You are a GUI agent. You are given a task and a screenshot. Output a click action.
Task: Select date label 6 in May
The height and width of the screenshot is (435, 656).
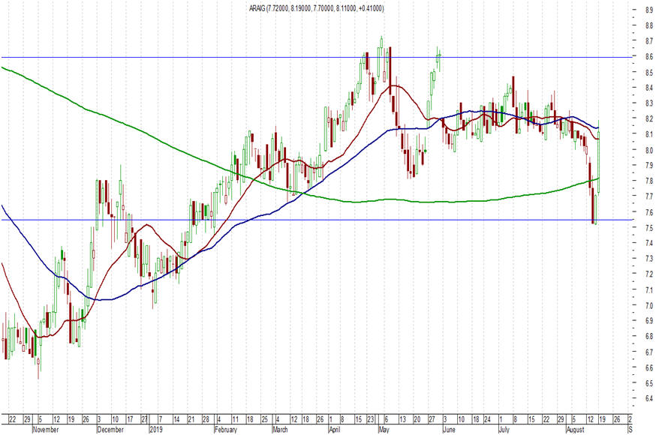pos(386,419)
